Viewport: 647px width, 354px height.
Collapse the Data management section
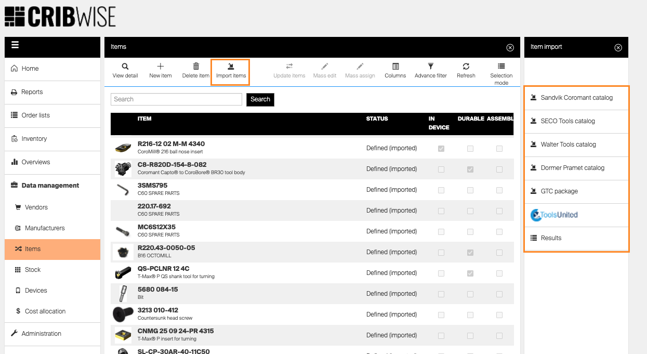point(50,186)
